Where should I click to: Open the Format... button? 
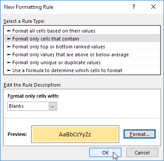(139, 134)
